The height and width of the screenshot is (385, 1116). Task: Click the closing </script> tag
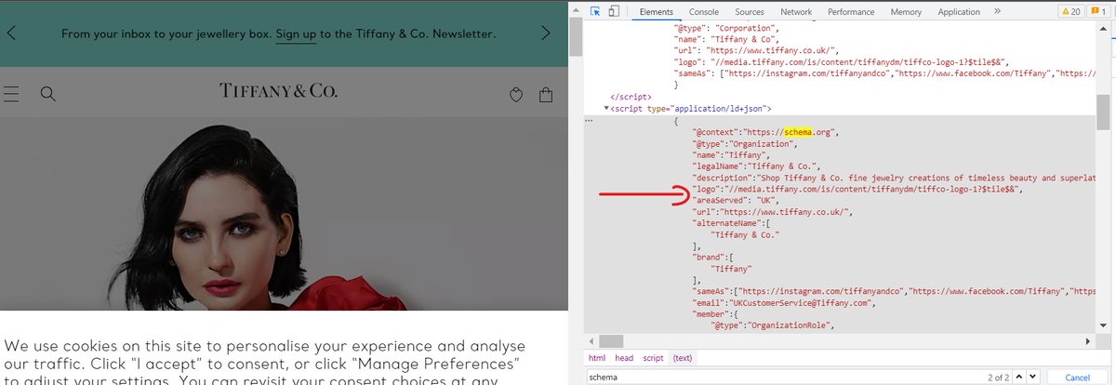(631, 97)
